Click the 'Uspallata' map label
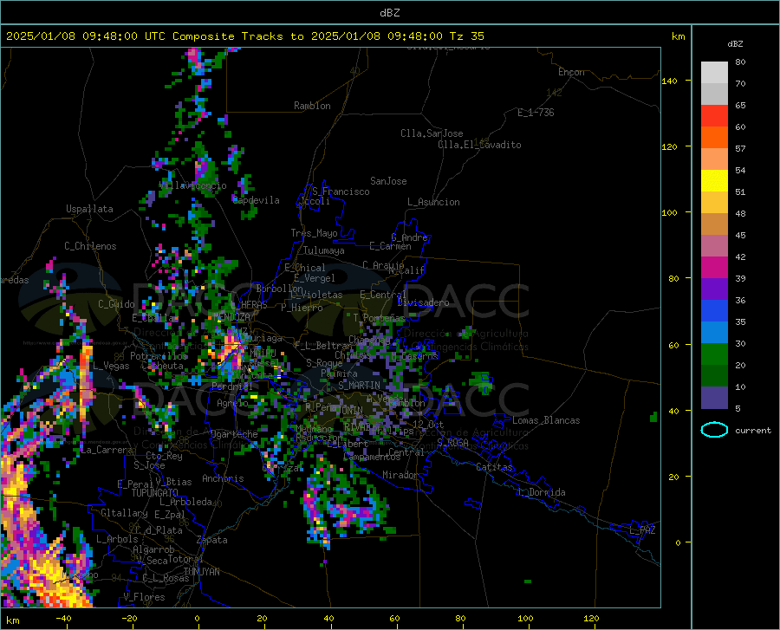 pyautogui.click(x=89, y=209)
